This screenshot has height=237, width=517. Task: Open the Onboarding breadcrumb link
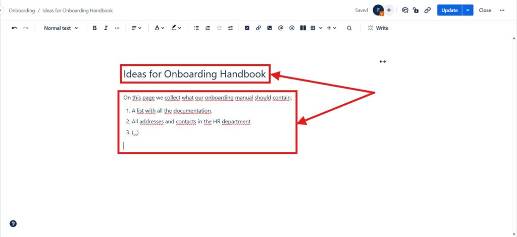tap(22, 11)
